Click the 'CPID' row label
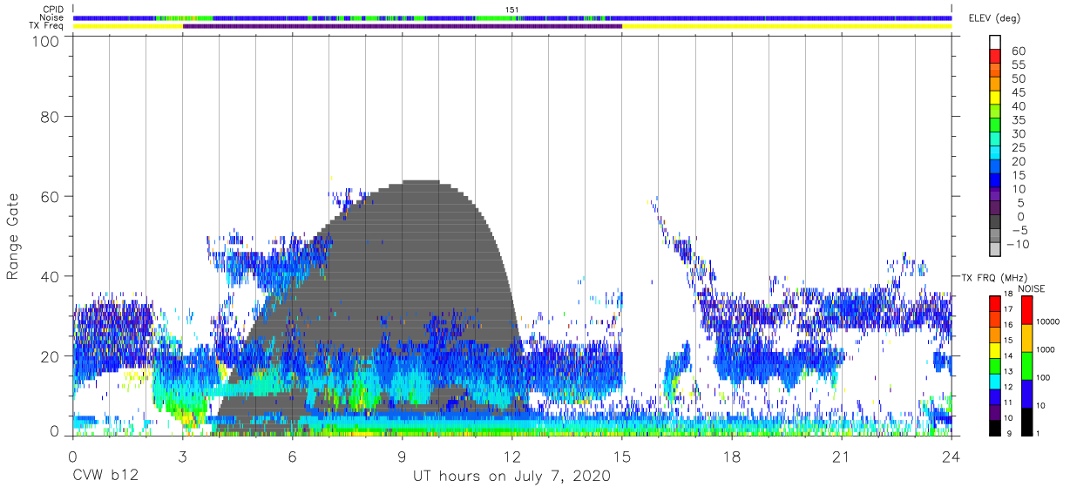Screen dimensions: 1070x494 (52, 9)
